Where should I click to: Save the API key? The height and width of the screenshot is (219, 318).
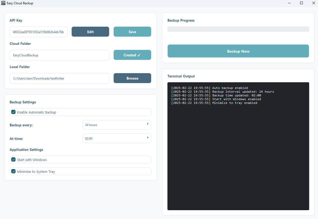point(132,32)
